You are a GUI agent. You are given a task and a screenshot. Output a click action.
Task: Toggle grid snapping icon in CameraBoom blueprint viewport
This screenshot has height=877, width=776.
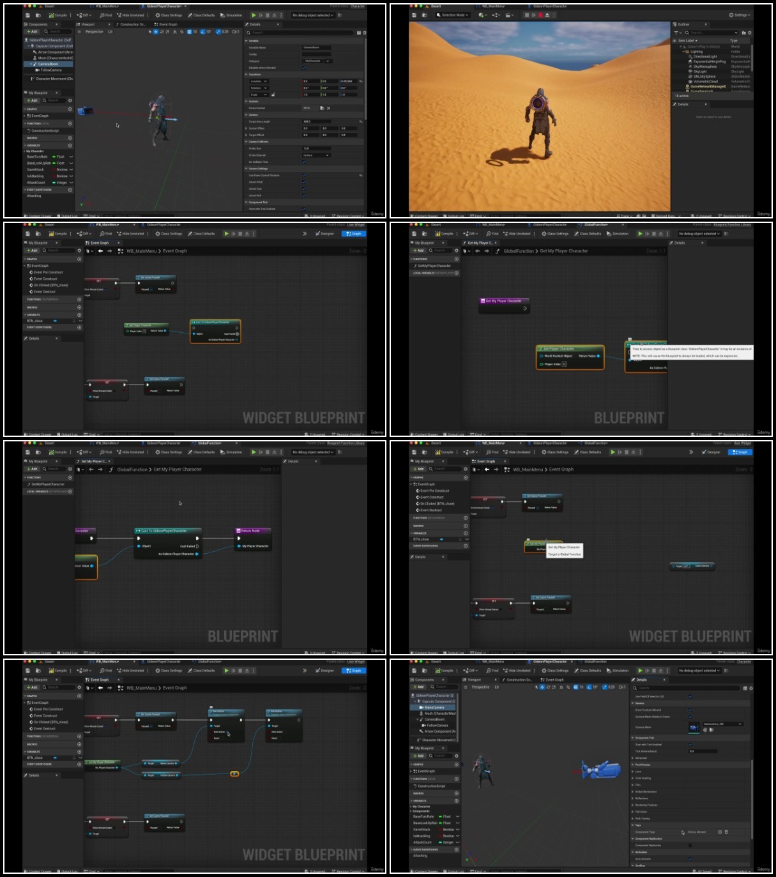pyautogui.click(x=189, y=32)
